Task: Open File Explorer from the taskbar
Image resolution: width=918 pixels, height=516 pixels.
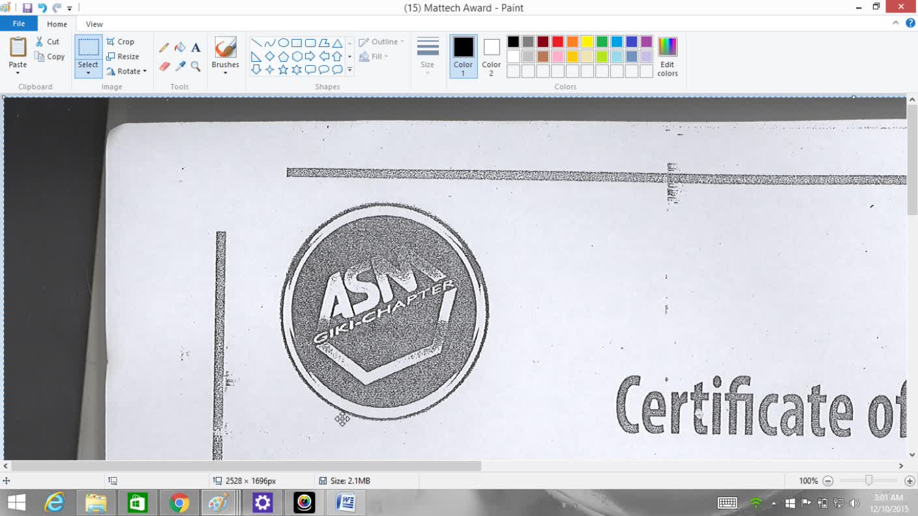Action: [x=96, y=502]
